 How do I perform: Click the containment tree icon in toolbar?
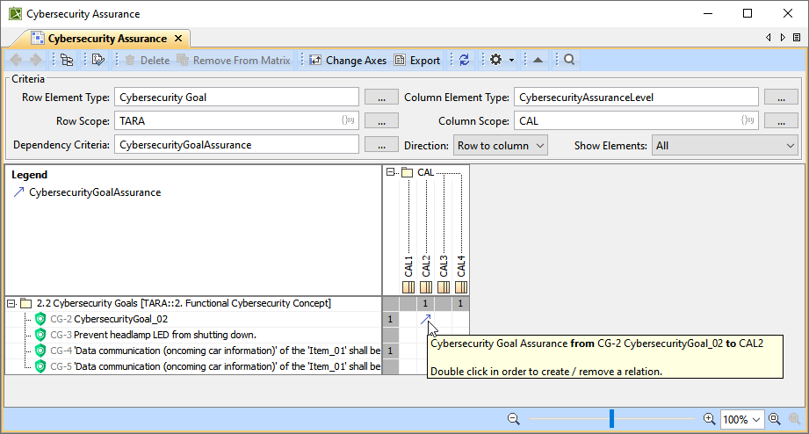67,61
